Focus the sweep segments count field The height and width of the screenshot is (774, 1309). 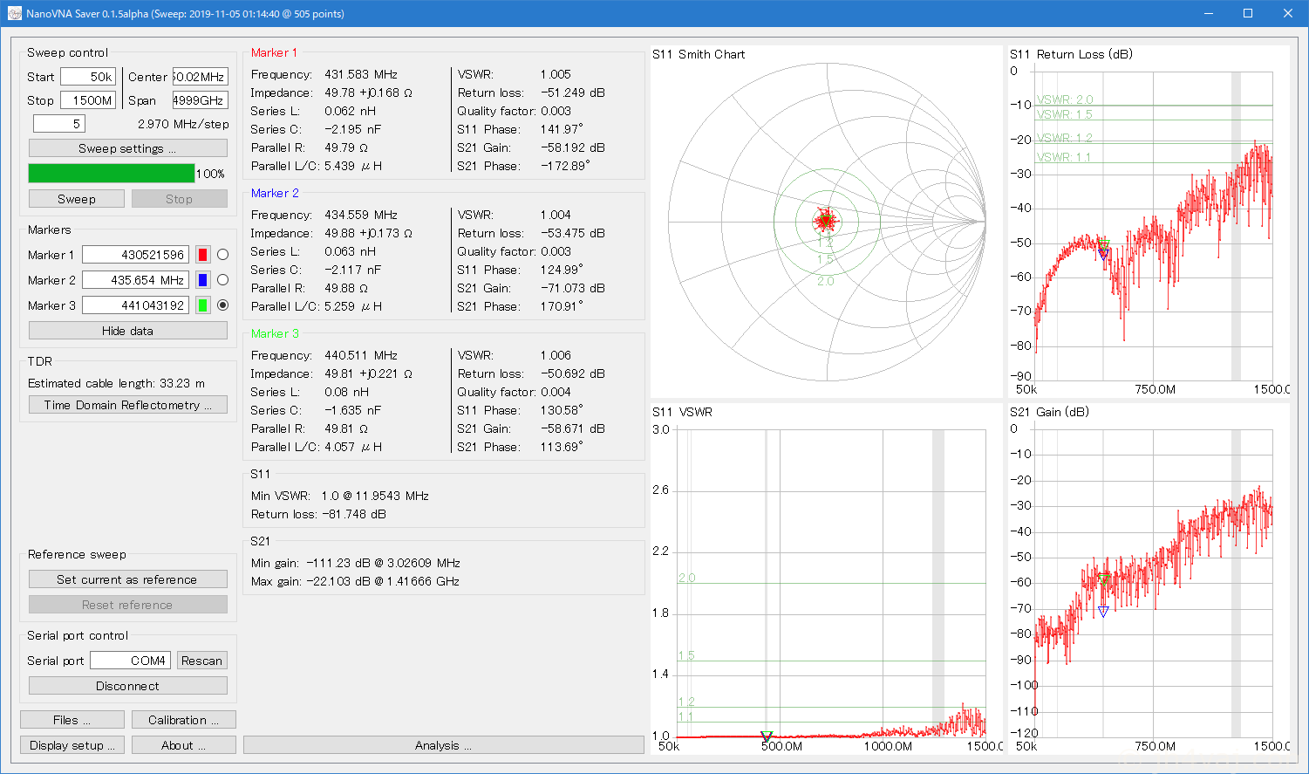(x=59, y=124)
